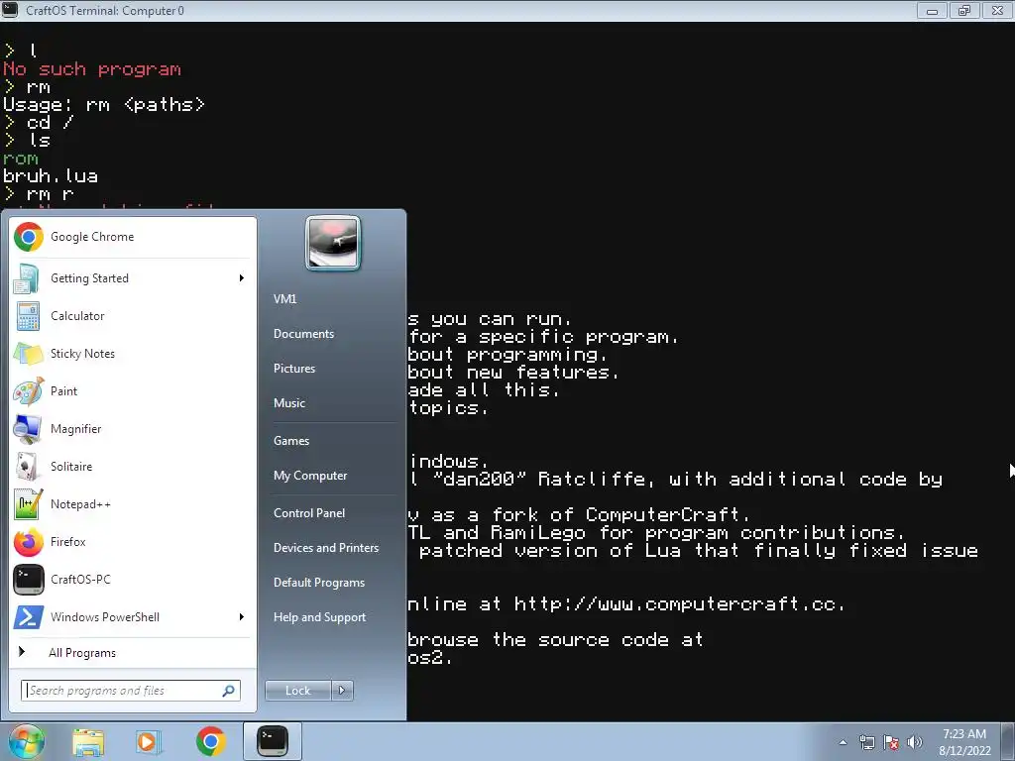The width and height of the screenshot is (1015, 761).
Task: Open Games folder
Action: (291, 441)
